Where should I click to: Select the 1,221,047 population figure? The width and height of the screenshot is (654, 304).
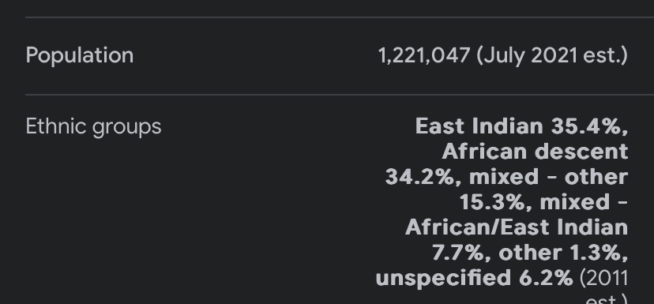(x=424, y=55)
